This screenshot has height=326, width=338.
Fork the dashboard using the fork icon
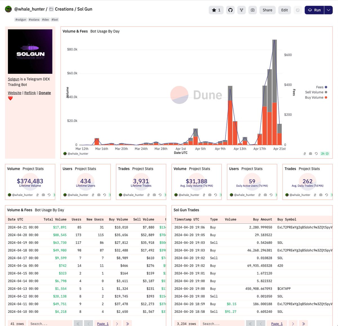click(x=241, y=10)
